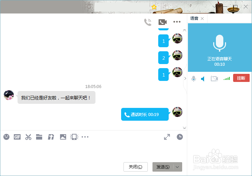The height and width of the screenshot is (176, 252).
Task: Open the emoji picker
Action: coord(6,137)
